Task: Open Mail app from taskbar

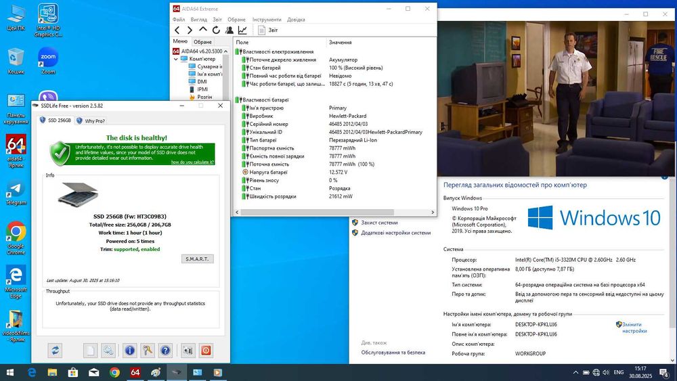Action: click(x=93, y=372)
